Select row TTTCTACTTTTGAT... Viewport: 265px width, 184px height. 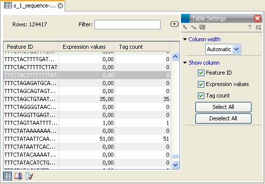(87, 59)
